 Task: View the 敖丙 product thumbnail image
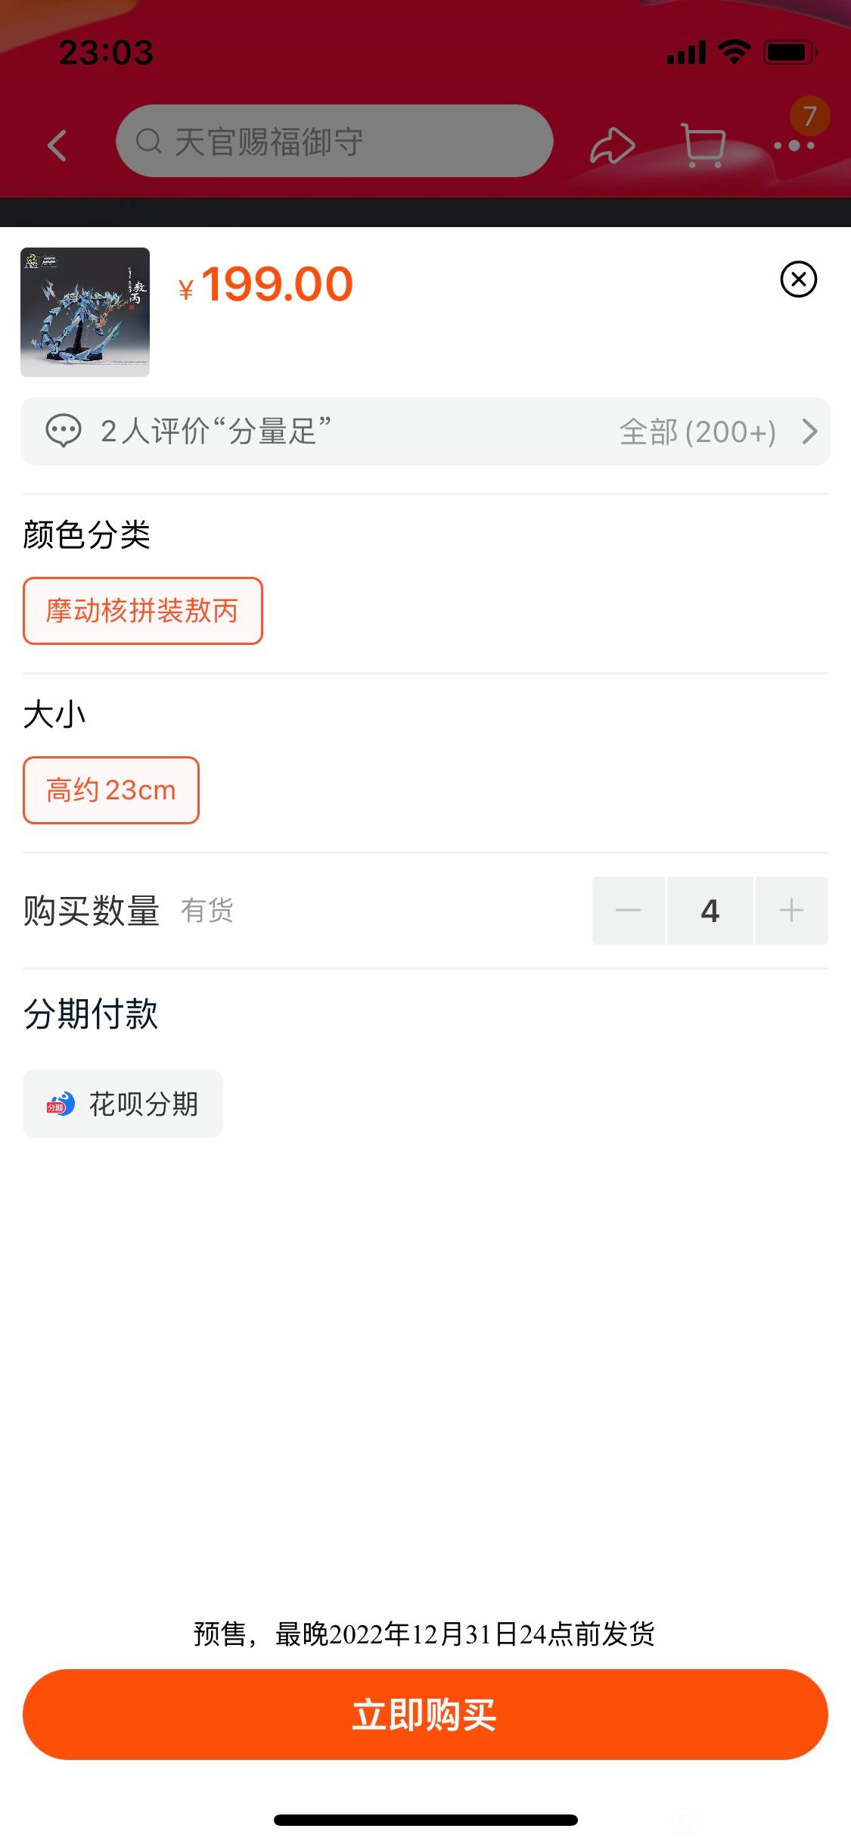coord(85,312)
